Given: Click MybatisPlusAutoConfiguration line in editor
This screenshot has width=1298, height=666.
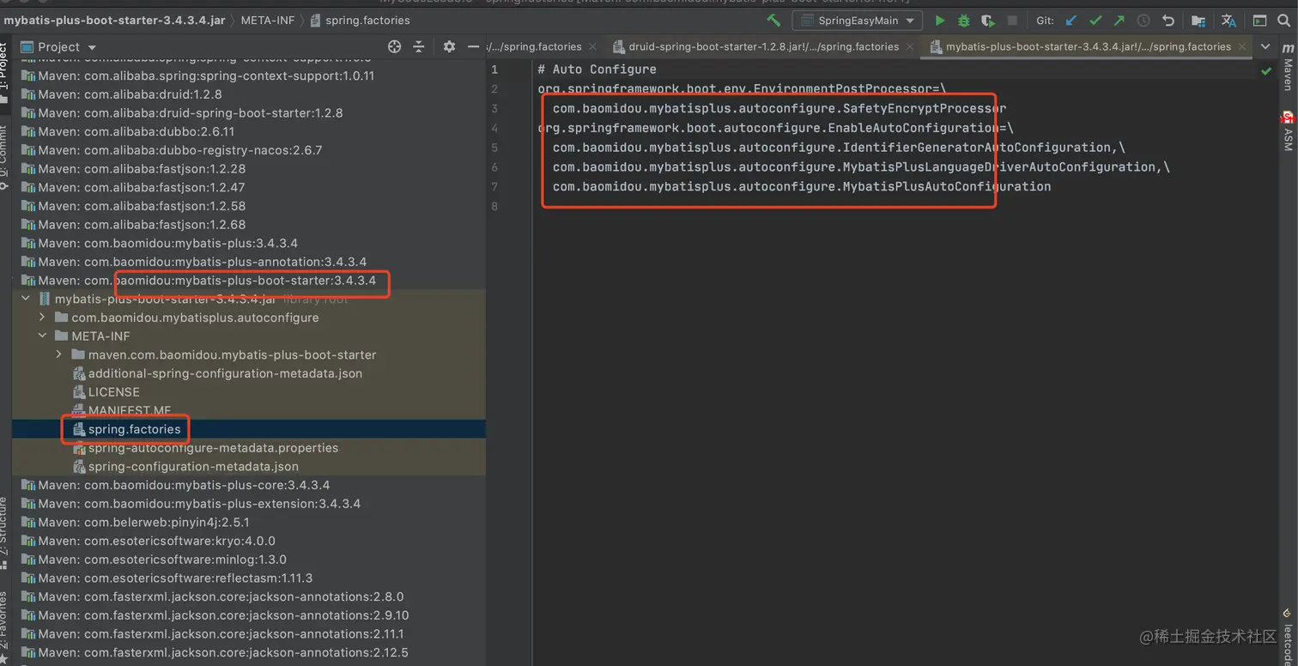Looking at the screenshot, I should (x=802, y=186).
